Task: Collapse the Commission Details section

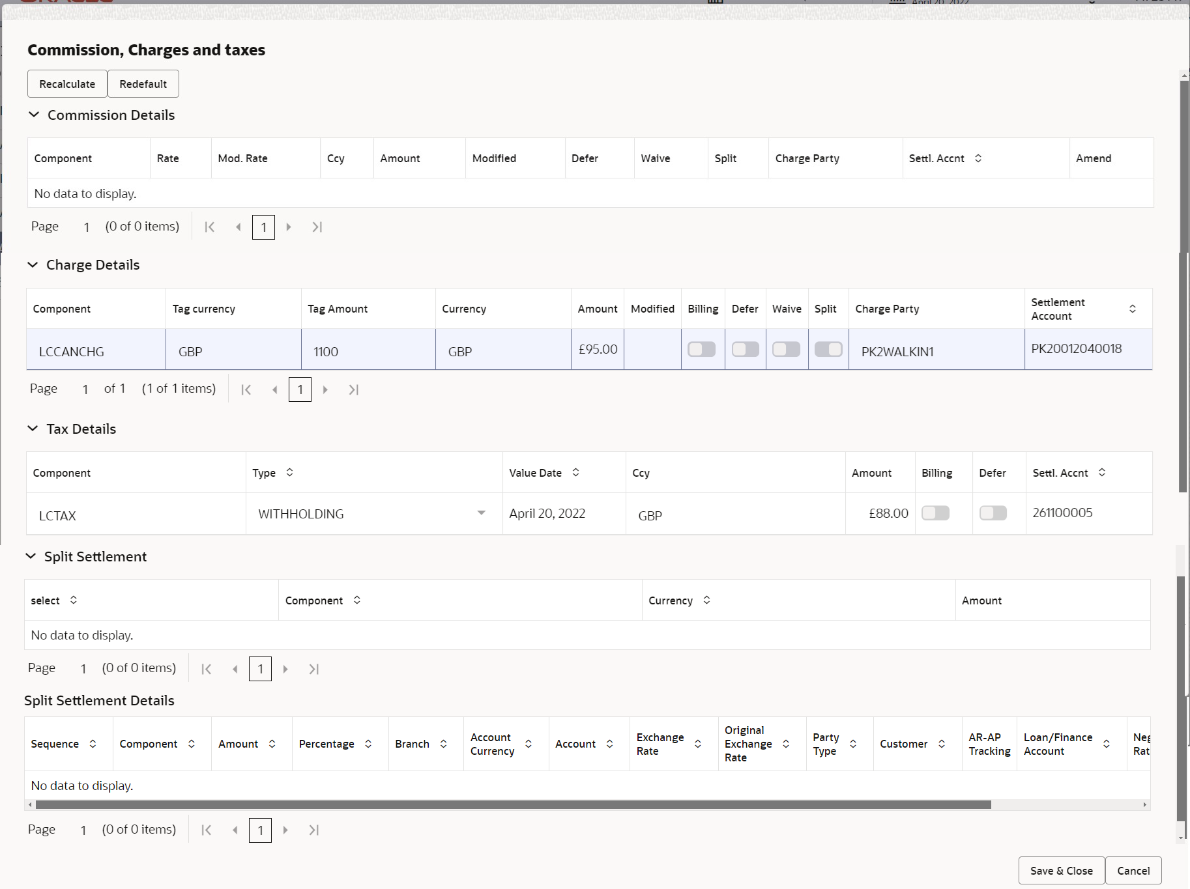Action: 34,115
